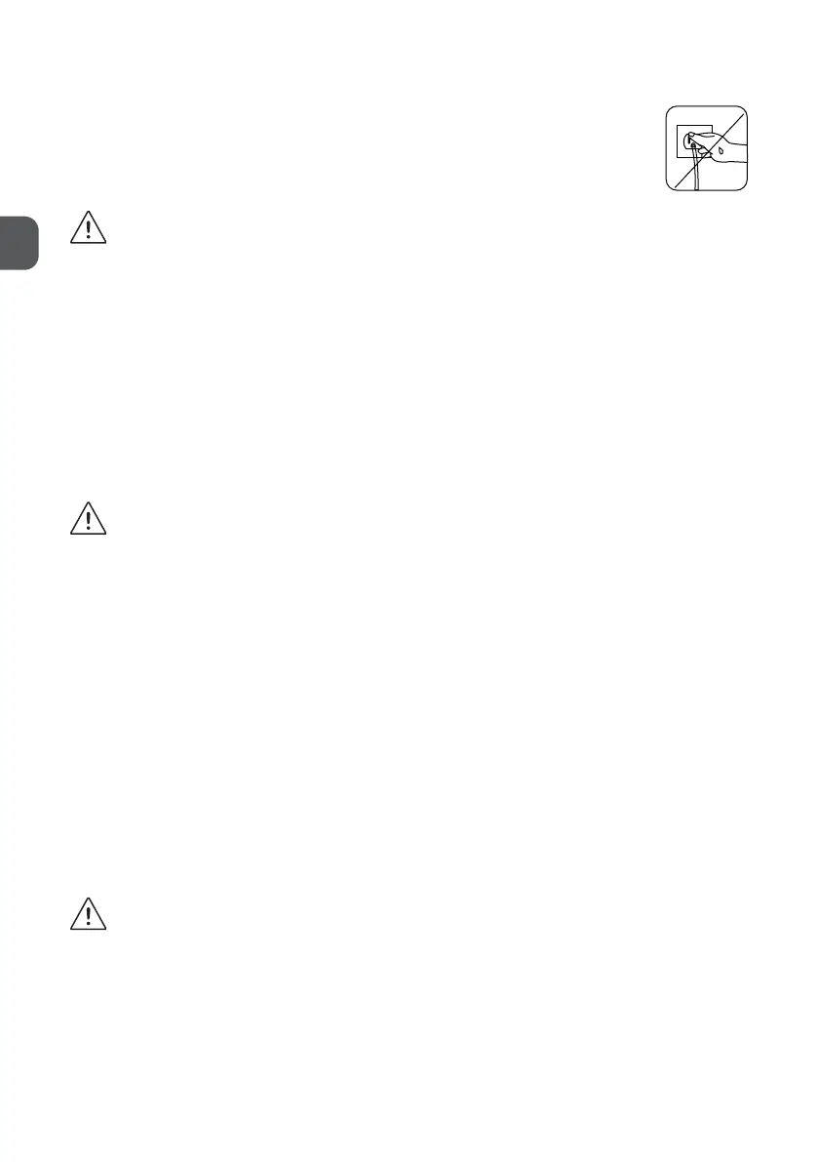
Task: Click the bottom warning triangle icon
Action: point(88,914)
